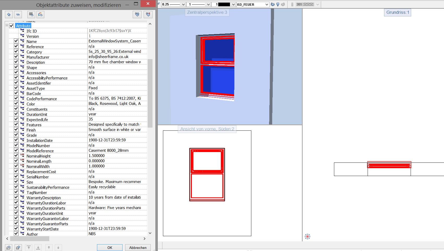Collapse the Attribute tree group

(7, 26)
